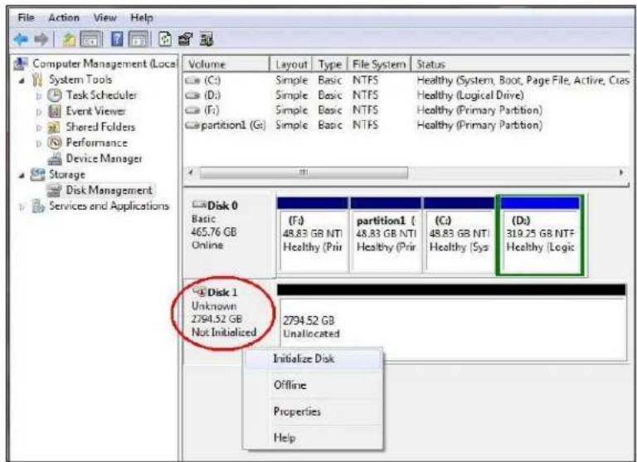Click the "Not Initialized" Disk 1 label
Screen dimensions: 637x462
click(x=224, y=333)
